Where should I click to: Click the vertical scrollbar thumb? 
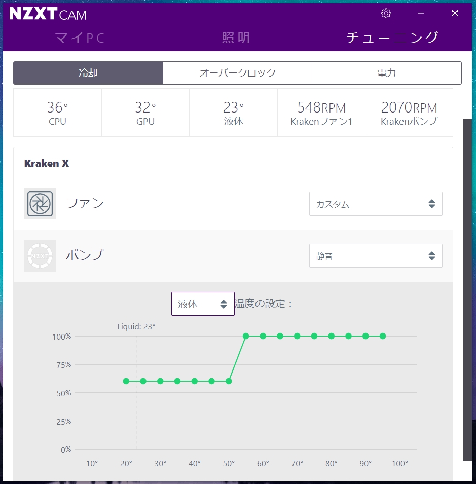468,290
